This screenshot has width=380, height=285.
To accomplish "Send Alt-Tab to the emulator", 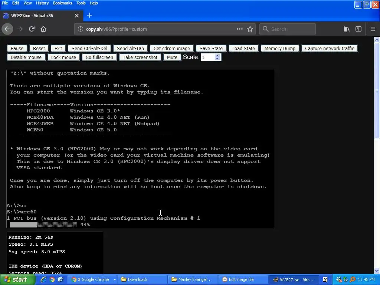I will [130, 49].
